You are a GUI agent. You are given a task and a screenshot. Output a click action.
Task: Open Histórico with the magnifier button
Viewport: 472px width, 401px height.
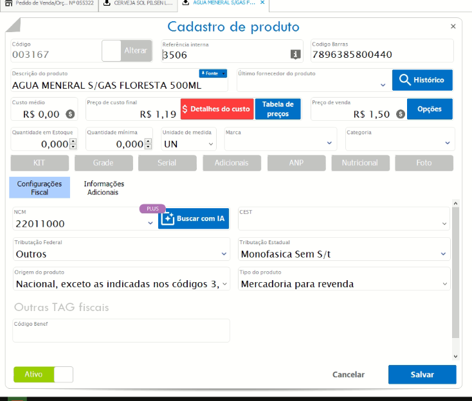tap(422, 80)
